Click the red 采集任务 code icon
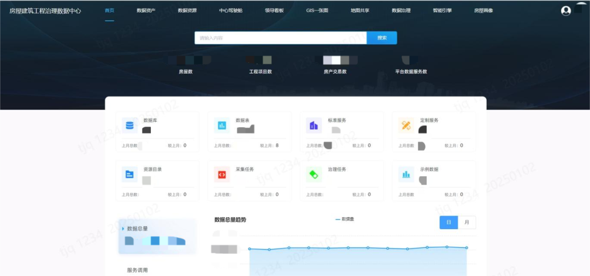The image size is (590, 276). pos(222,175)
